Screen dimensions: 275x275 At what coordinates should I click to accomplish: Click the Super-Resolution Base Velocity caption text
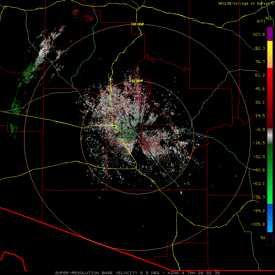point(137,273)
